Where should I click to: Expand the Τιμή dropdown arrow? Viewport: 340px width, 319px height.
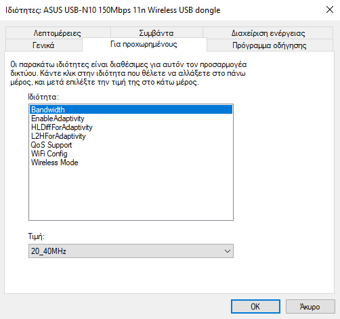[228, 251]
